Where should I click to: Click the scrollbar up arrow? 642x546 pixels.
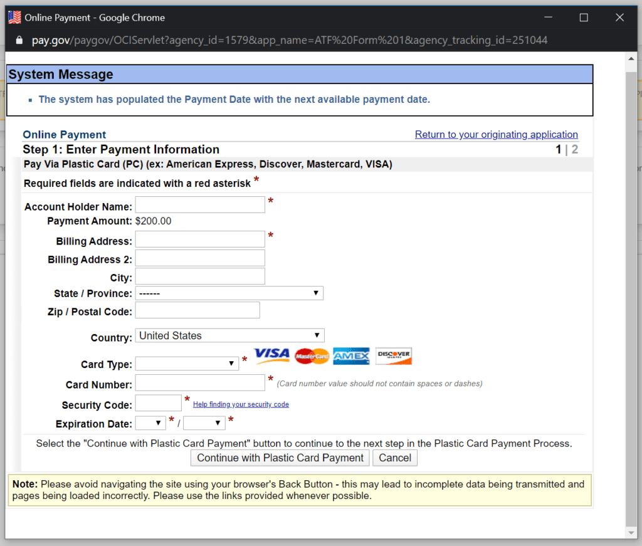(x=631, y=58)
